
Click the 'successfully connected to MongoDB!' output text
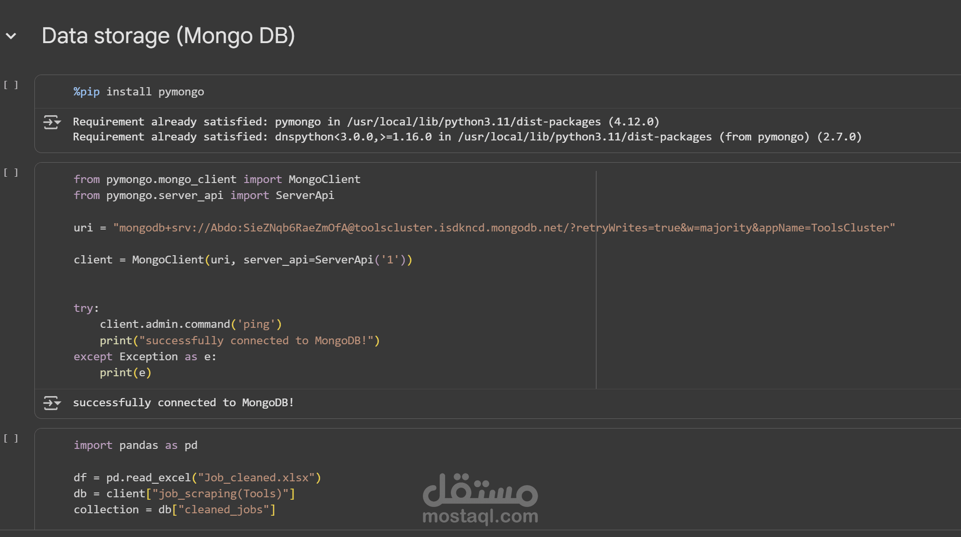pos(183,403)
